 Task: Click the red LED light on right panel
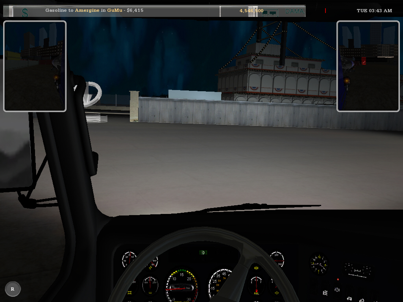[338, 280]
